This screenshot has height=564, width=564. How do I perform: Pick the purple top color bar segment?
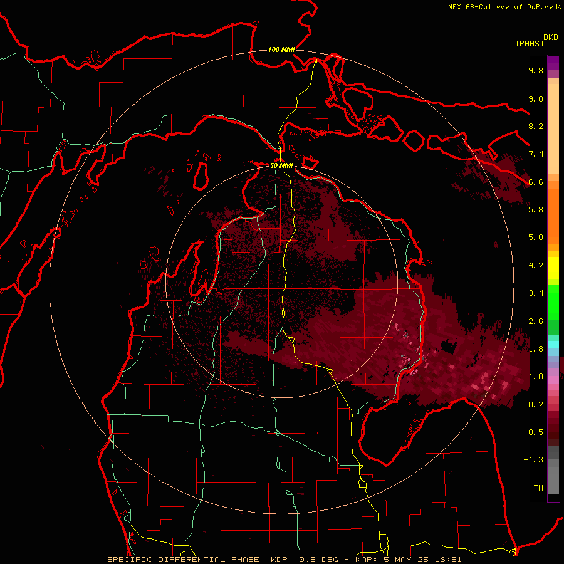click(x=553, y=63)
